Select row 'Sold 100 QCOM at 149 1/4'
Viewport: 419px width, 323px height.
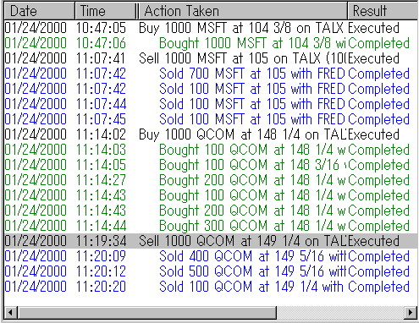point(211,287)
